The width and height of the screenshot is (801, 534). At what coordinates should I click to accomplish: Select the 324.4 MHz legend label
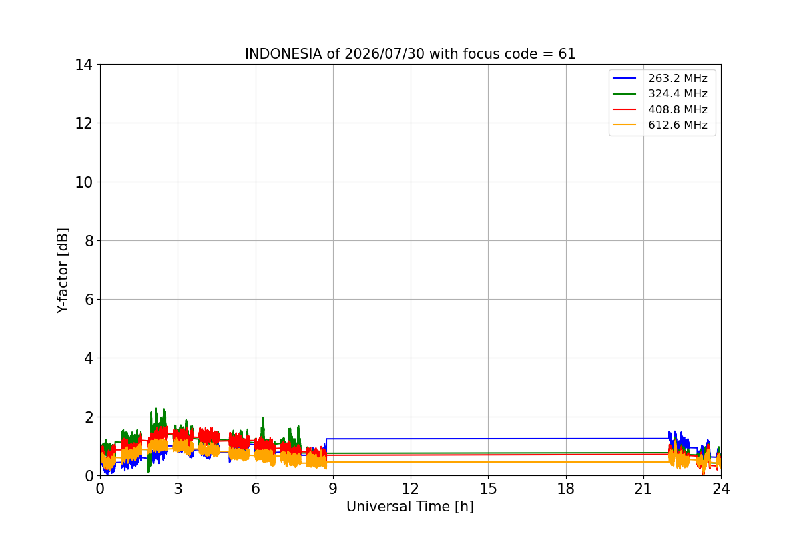[x=678, y=94]
